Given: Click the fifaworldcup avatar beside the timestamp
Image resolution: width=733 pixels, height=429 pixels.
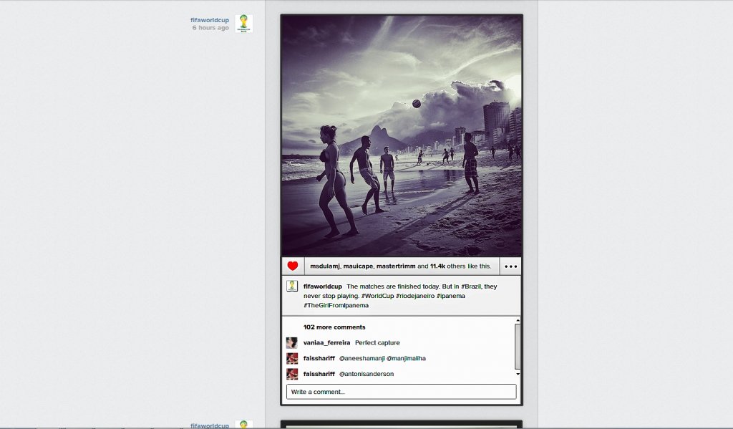Looking at the screenshot, I should [x=243, y=24].
